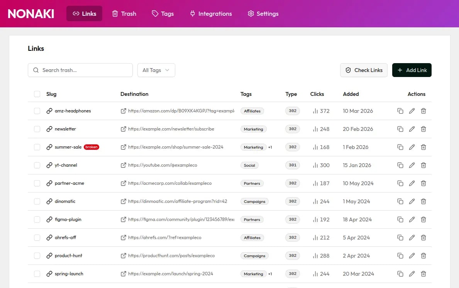Go to the Links tab
The height and width of the screenshot is (288, 459).
84,13
